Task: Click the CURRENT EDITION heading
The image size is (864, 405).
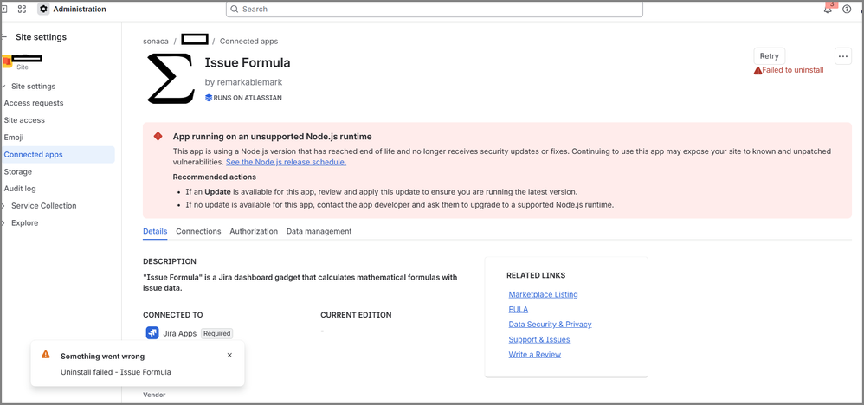Action: 356,315
